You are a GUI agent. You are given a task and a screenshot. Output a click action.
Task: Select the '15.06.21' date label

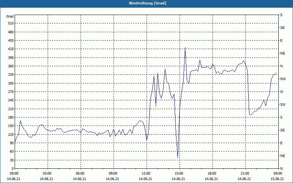click(277, 179)
